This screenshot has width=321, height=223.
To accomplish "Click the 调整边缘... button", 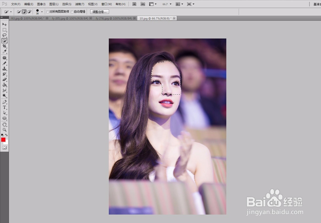I will 100,12.
